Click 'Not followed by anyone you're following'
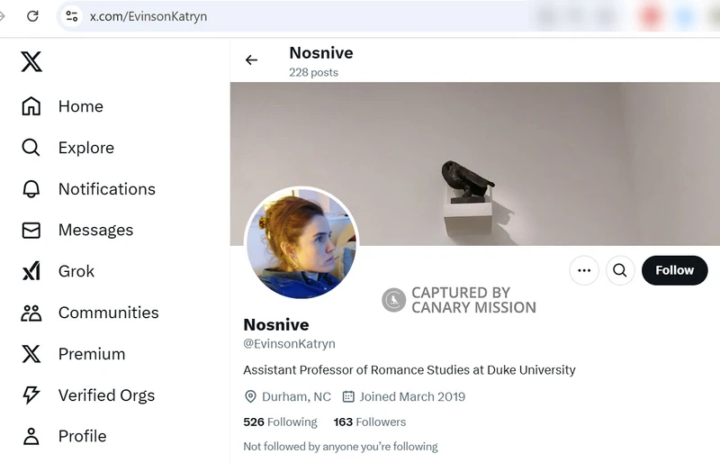Image resolution: width=720 pixels, height=463 pixels. coord(340,447)
